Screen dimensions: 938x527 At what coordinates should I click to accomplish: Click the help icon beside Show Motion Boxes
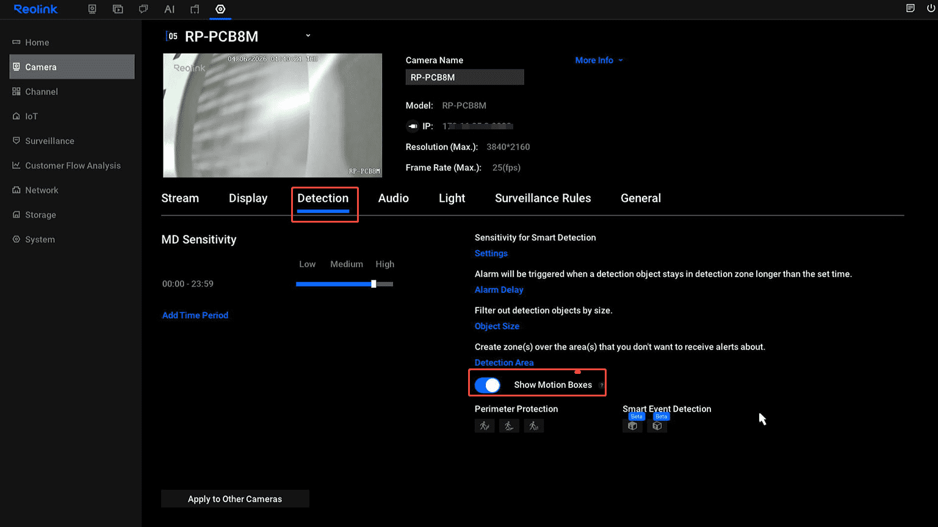pyautogui.click(x=601, y=385)
